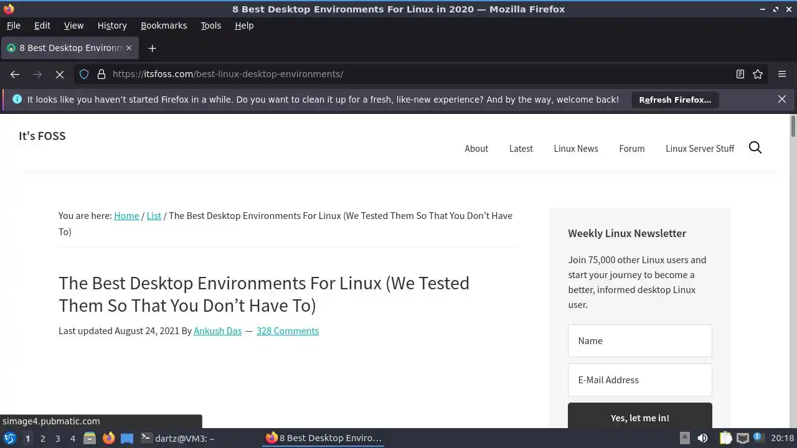Viewport: 797px width, 448px height.
Task: Click the Refresh Firefox… button
Action: point(675,100)
